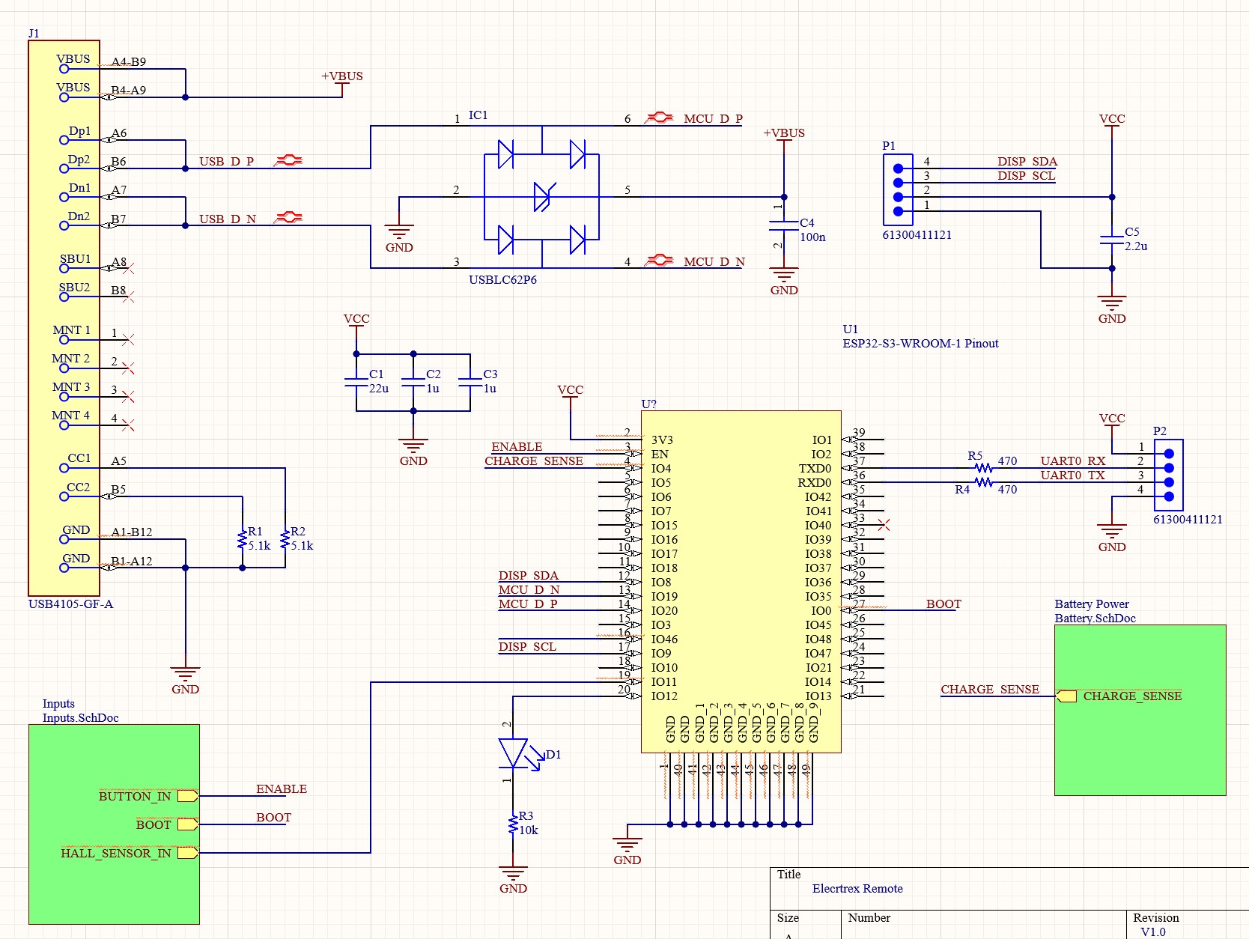The width and height of the screenshot is (1249, 939).
Task: Select the P1 header connector symbol
Action: 898,190
